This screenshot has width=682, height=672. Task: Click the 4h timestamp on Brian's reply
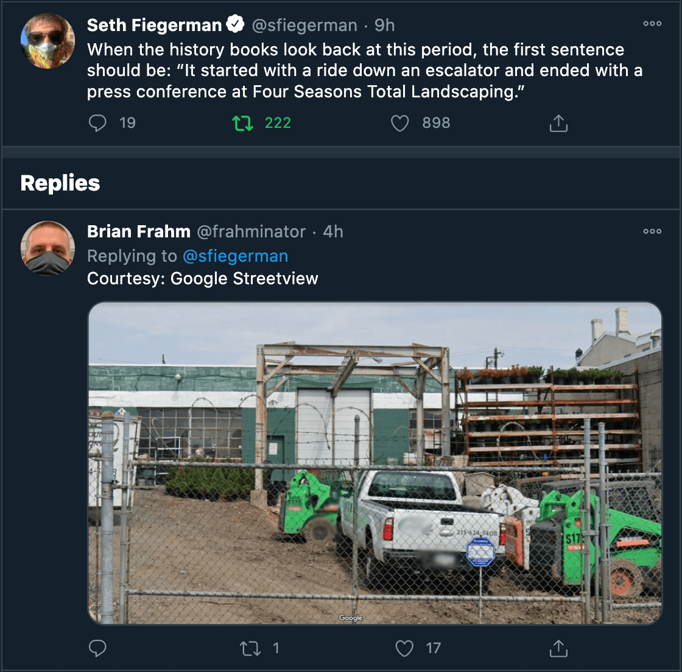tap(333, 232)
